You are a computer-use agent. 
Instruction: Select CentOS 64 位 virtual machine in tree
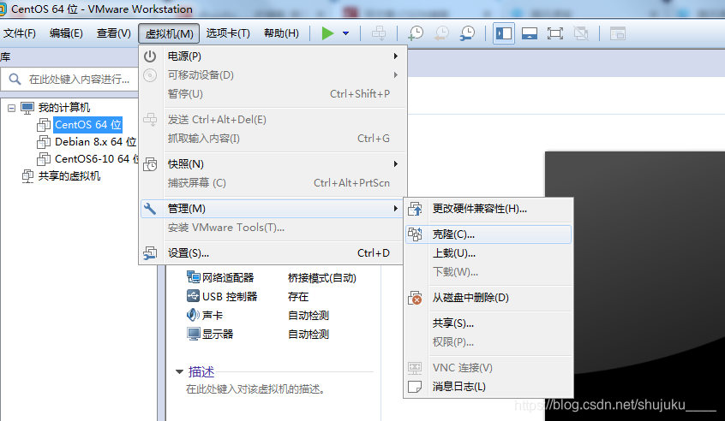(88, 125)
